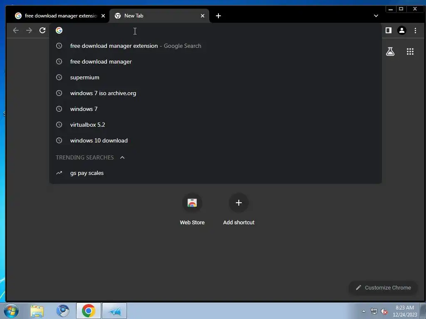The width and height of the screenshot is (426, 319).
Task: Go back with the back arrow
Action: click(16, 30)
